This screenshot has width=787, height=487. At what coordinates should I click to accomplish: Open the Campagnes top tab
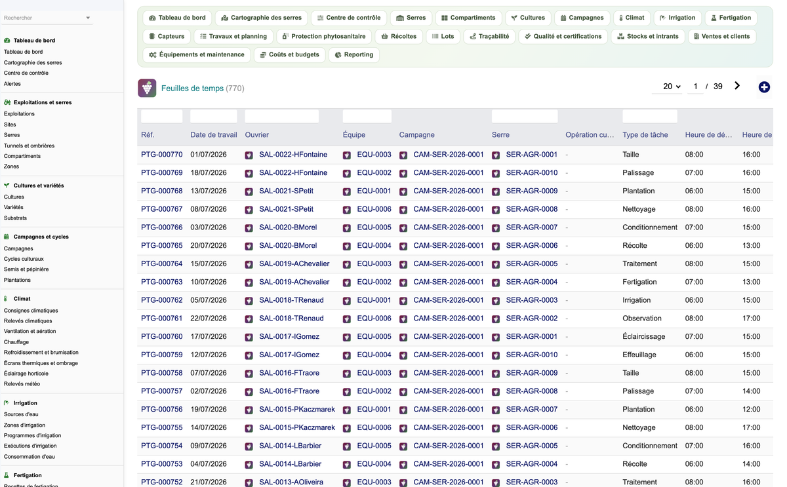tap(581, 18)
